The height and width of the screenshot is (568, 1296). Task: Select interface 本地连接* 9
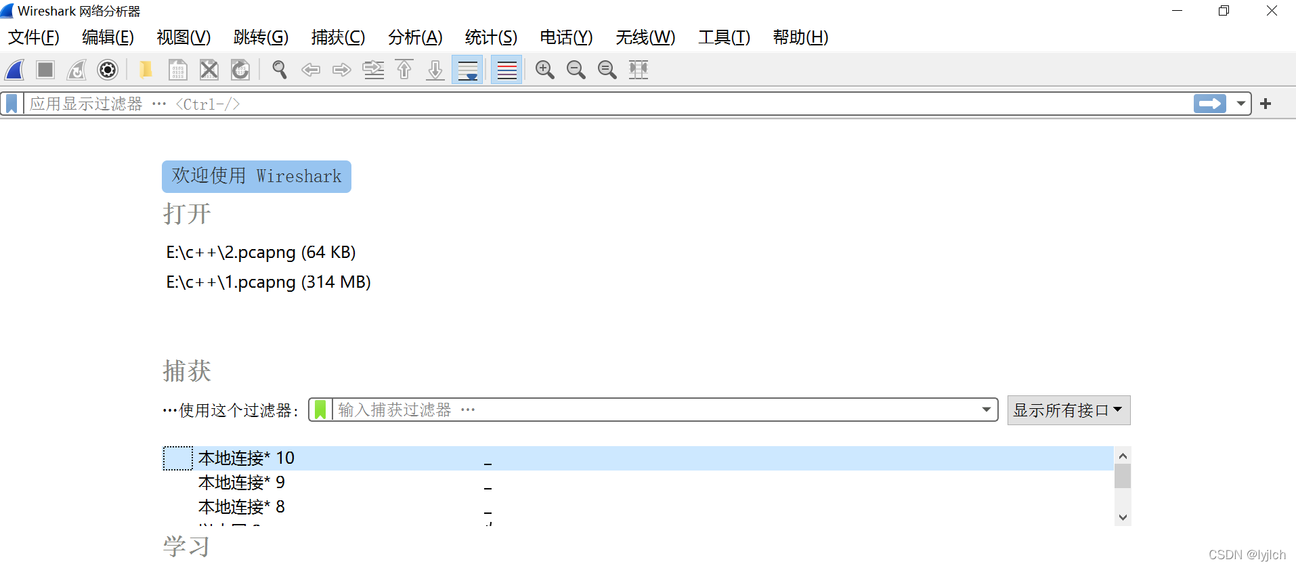tap(638, 483)
